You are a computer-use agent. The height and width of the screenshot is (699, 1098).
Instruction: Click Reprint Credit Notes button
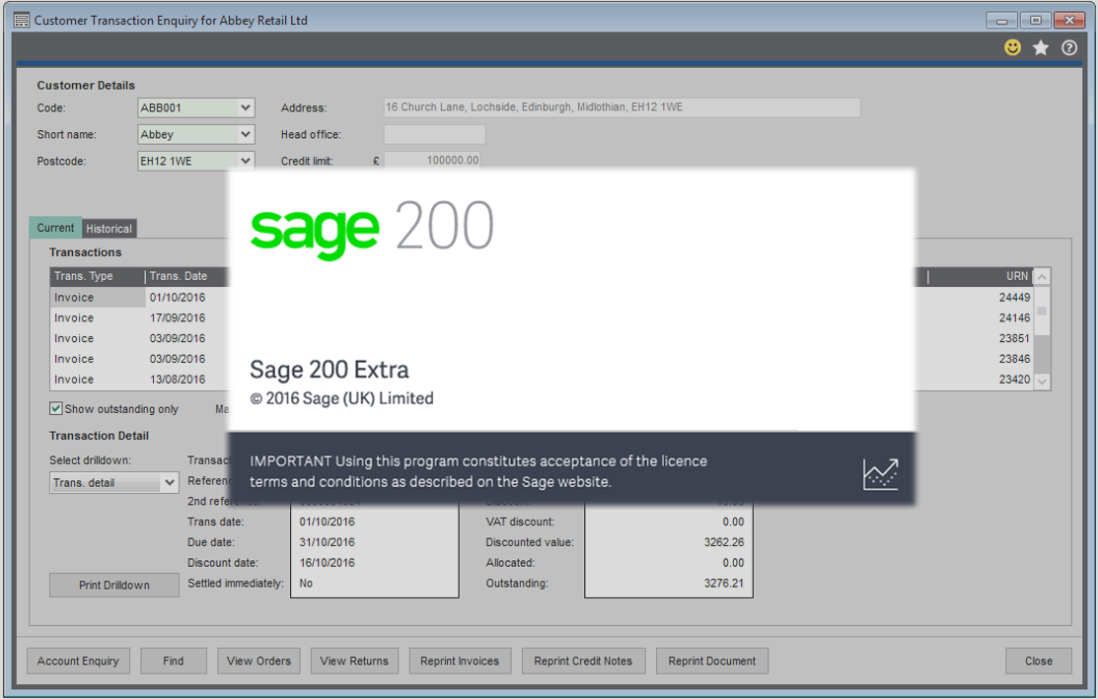583,662
